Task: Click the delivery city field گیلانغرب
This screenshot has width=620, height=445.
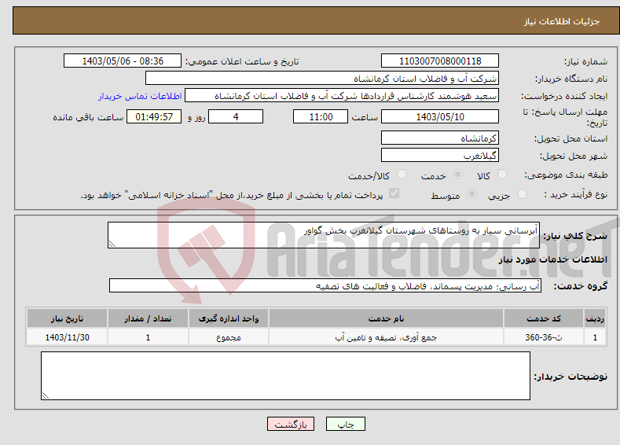Action: point(440,155)
